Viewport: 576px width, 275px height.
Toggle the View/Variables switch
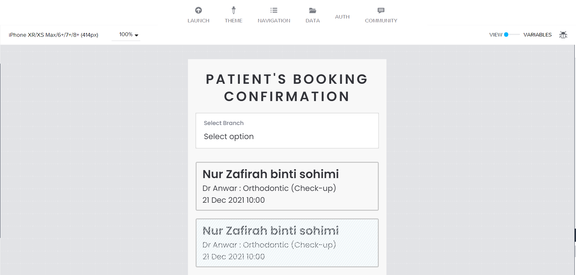pyautogui.click(x=512, y=35)
